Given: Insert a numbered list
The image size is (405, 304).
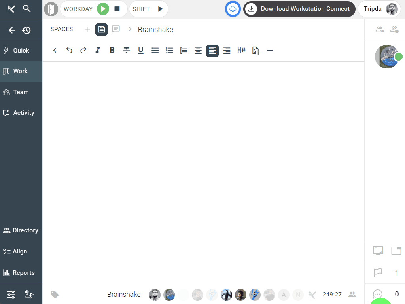Looking at the screenshot, I should [169, 50].
